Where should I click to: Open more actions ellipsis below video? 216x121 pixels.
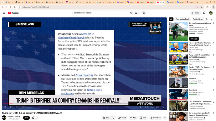[x=165, y=118]
